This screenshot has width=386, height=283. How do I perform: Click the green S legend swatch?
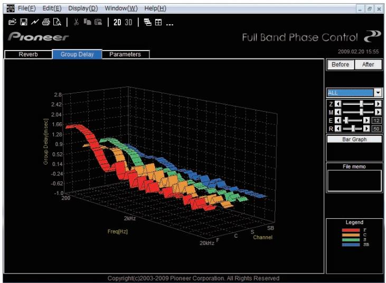(351, 240)
